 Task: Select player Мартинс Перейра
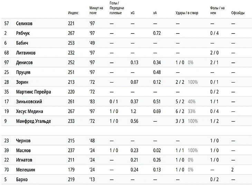tap(33, 92)
